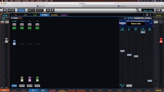
Task: Select the next reverb preset arrow
Action: point(148,25)
